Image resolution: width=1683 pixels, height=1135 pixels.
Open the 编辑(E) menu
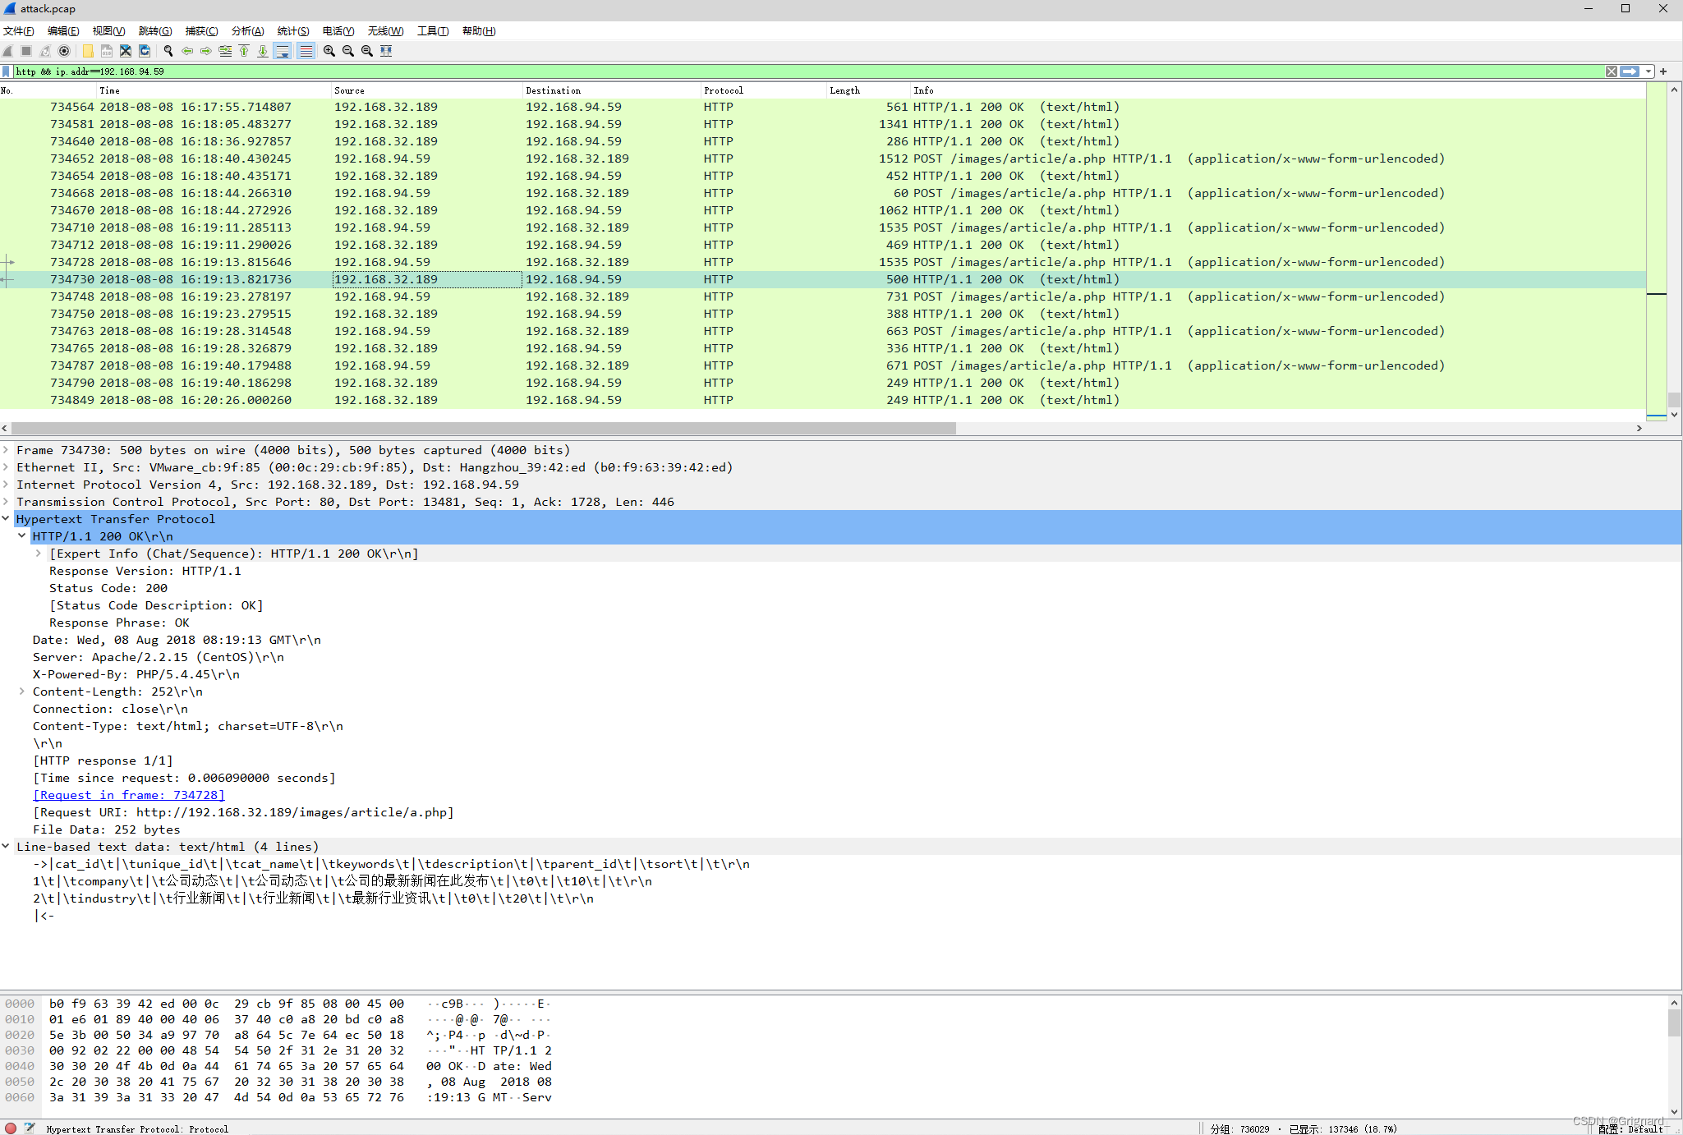point(63,31)
